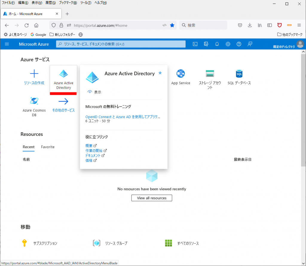Click the Azure resource search field
Screen dimensions: 306x266
coord(121,44)
